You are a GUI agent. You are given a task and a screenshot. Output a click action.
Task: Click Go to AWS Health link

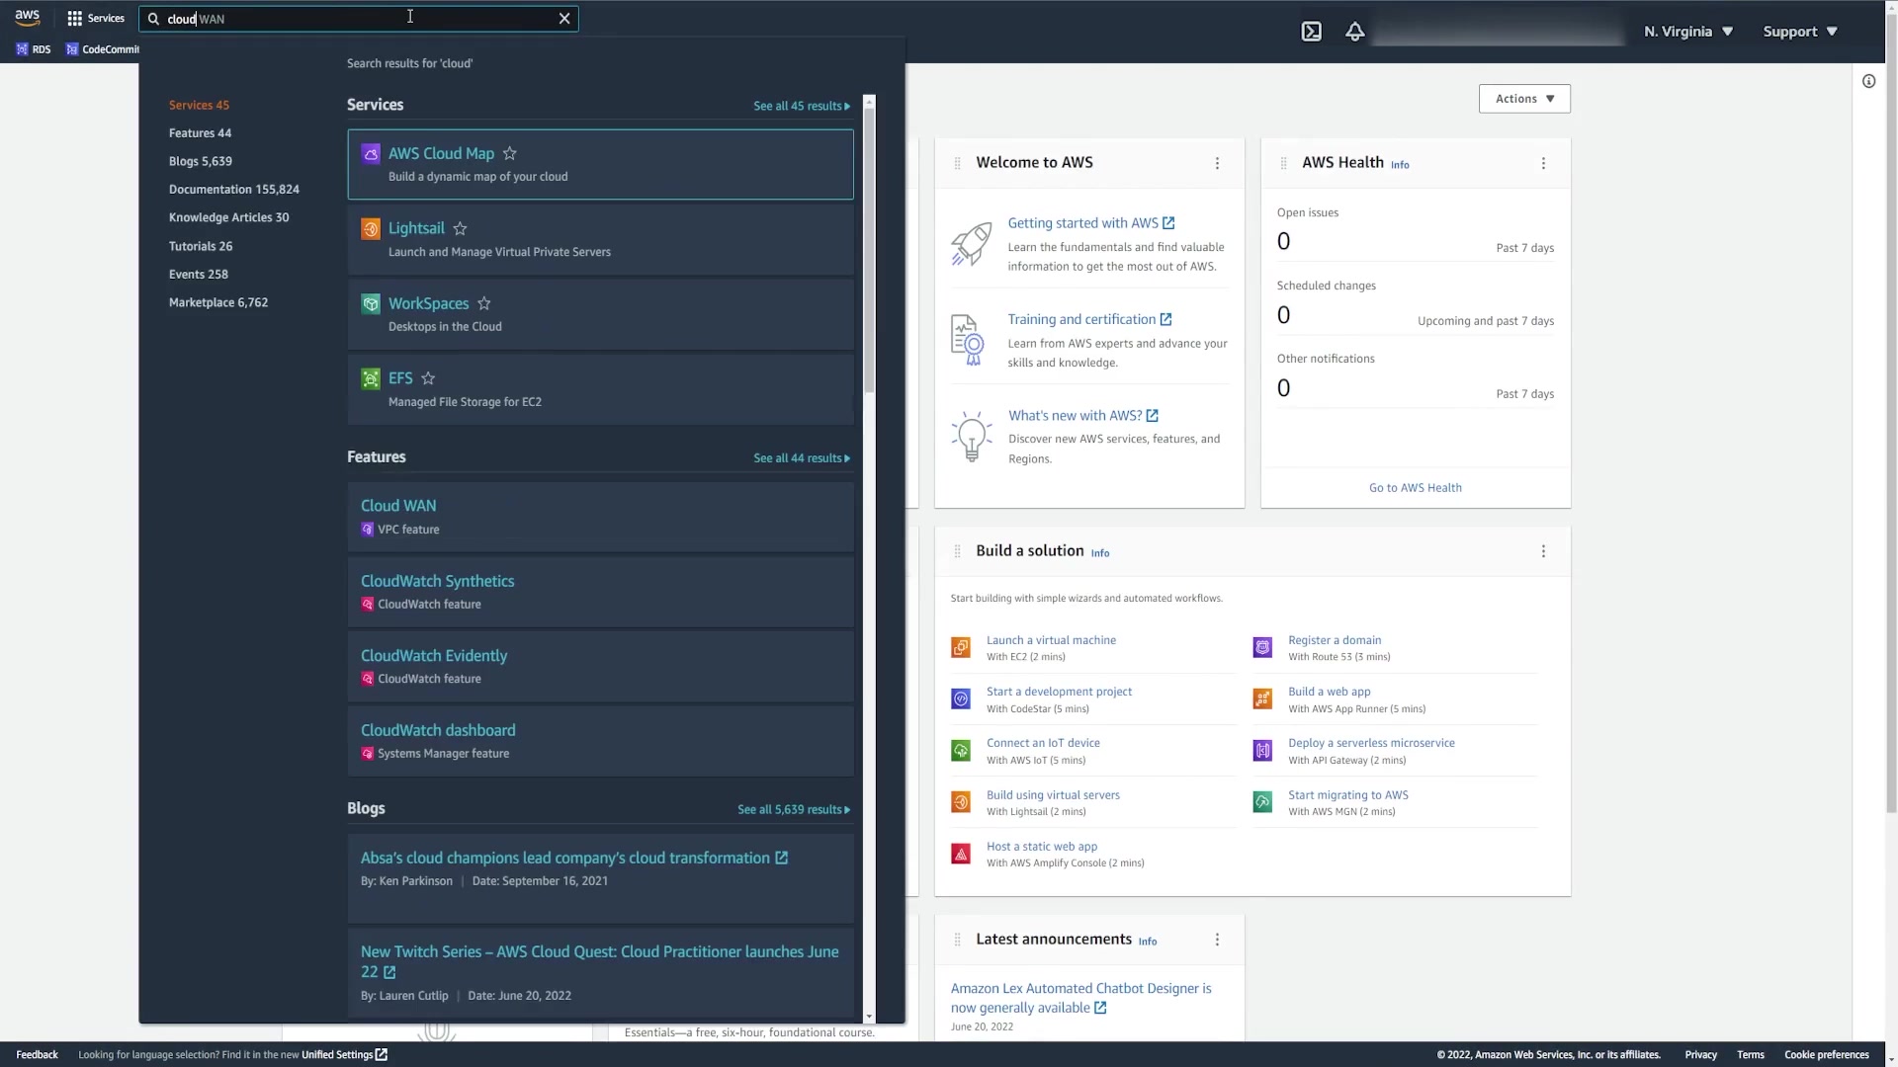tap(1415, 488)
